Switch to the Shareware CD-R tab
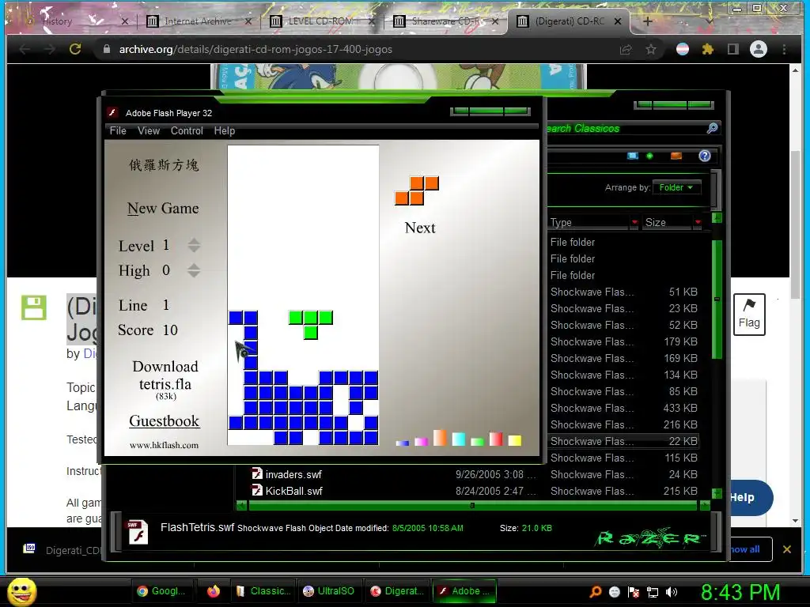Screen dimensions: 810x607 pyautogui.click(x=445, y=21)
